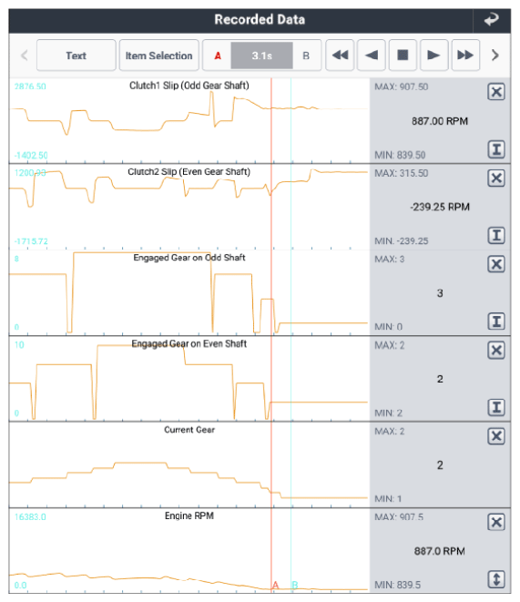The height and width of the screenshot is (602, 520).
Task: Select cursor A marker button
Action: coord(218,56)
